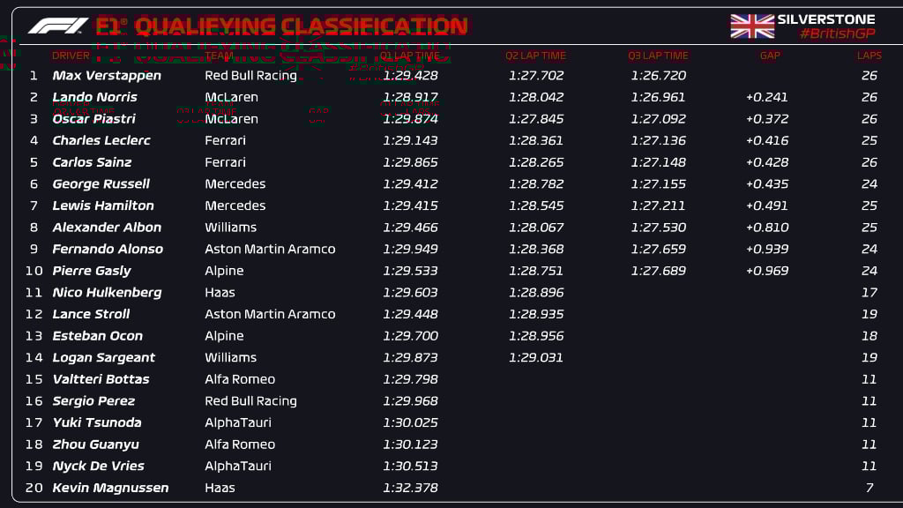Click Alexander Albon's gap value +0.810

pyautogui.click(x=766, y=228)
